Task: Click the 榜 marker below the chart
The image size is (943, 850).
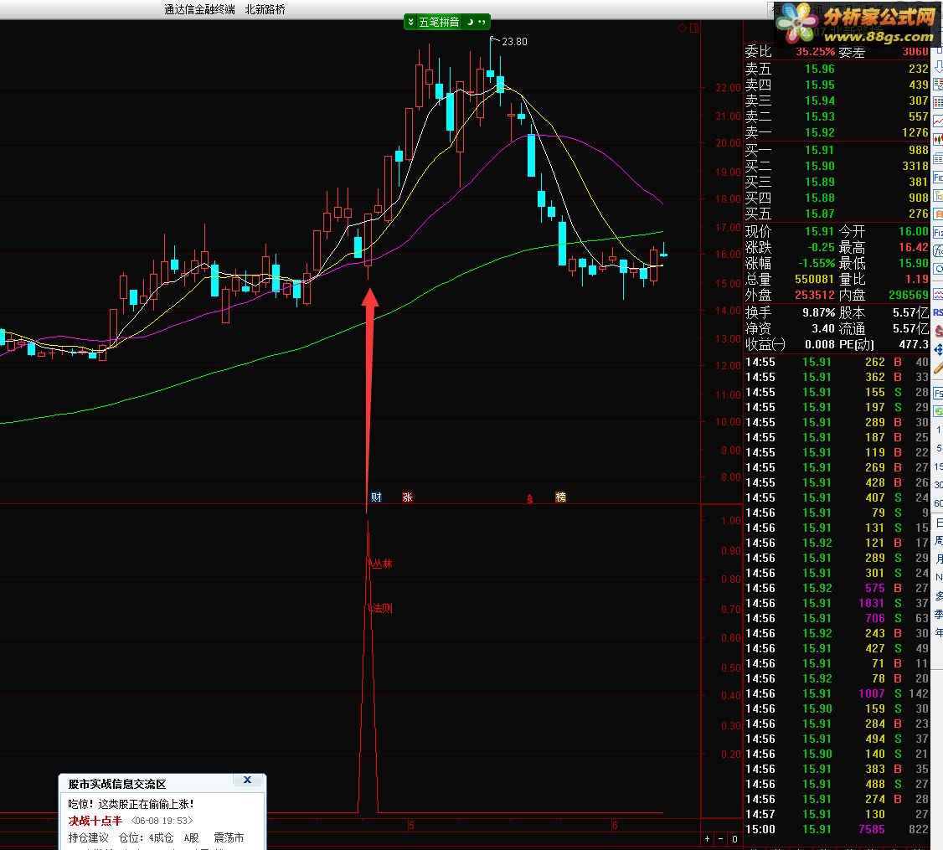Action: [x=560, y=497]
